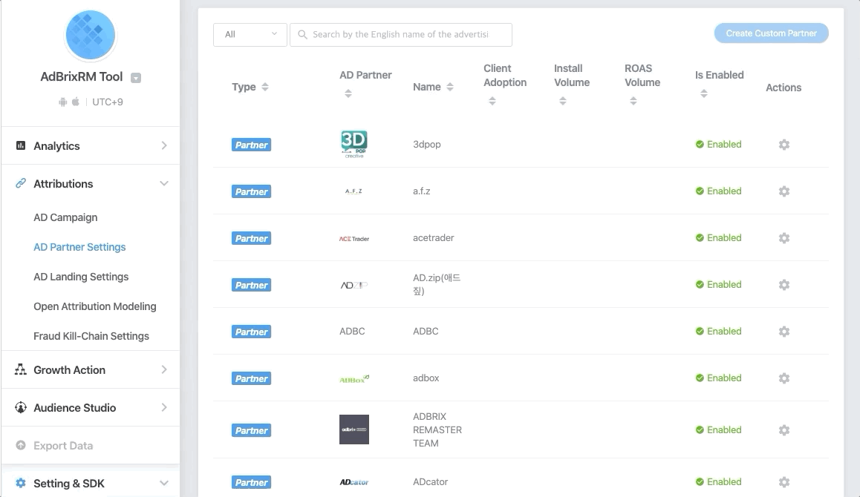
Task: Click the Audience Studio icon
Action: coord(21,407)
